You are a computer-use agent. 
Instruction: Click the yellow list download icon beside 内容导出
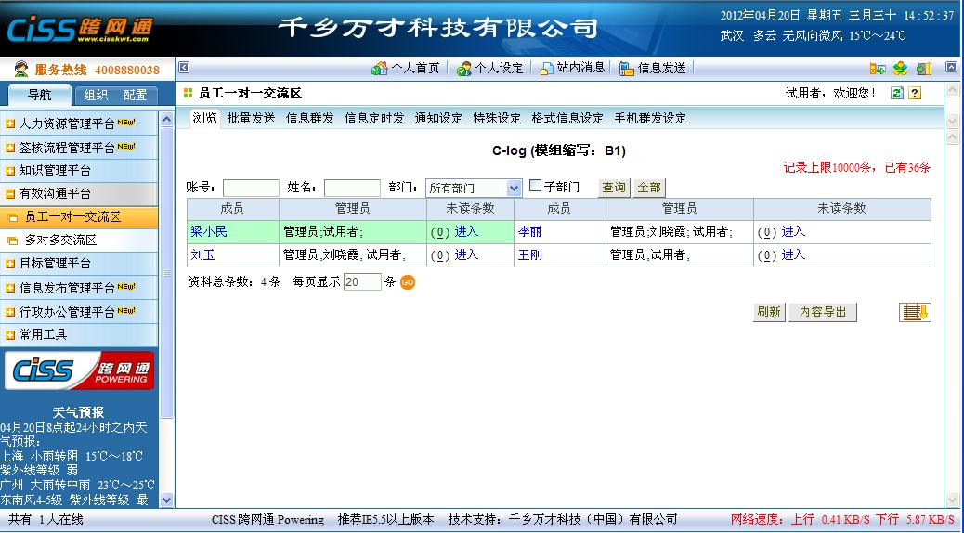click(x=915, y=312)
